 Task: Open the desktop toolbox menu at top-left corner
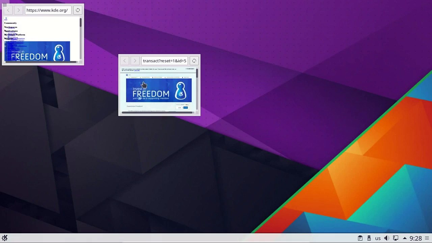pos(5,5)
